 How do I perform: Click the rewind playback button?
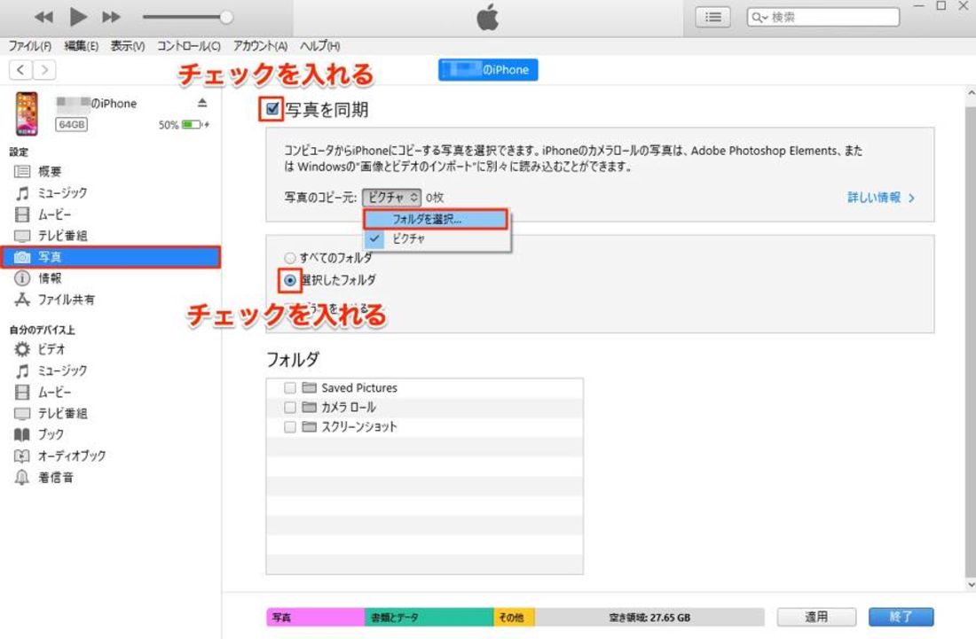click(43, 17)
